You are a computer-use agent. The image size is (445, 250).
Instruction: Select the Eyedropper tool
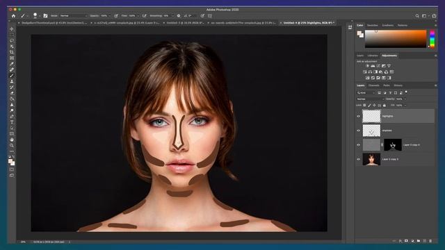[x=12, y=64]
